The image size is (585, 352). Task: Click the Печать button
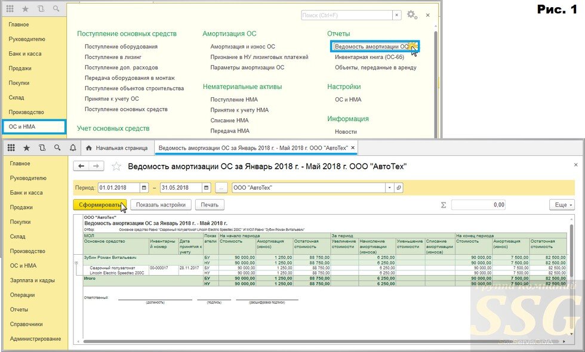click(210, 205)
